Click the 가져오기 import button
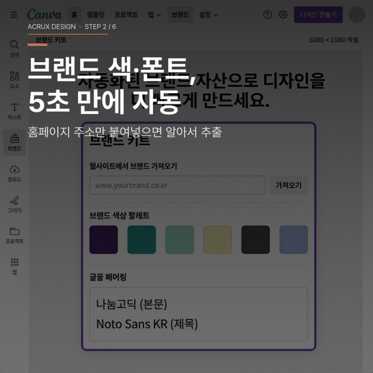Image resolution: width=373 pixels, height=373 pixels. coord(289,185)
